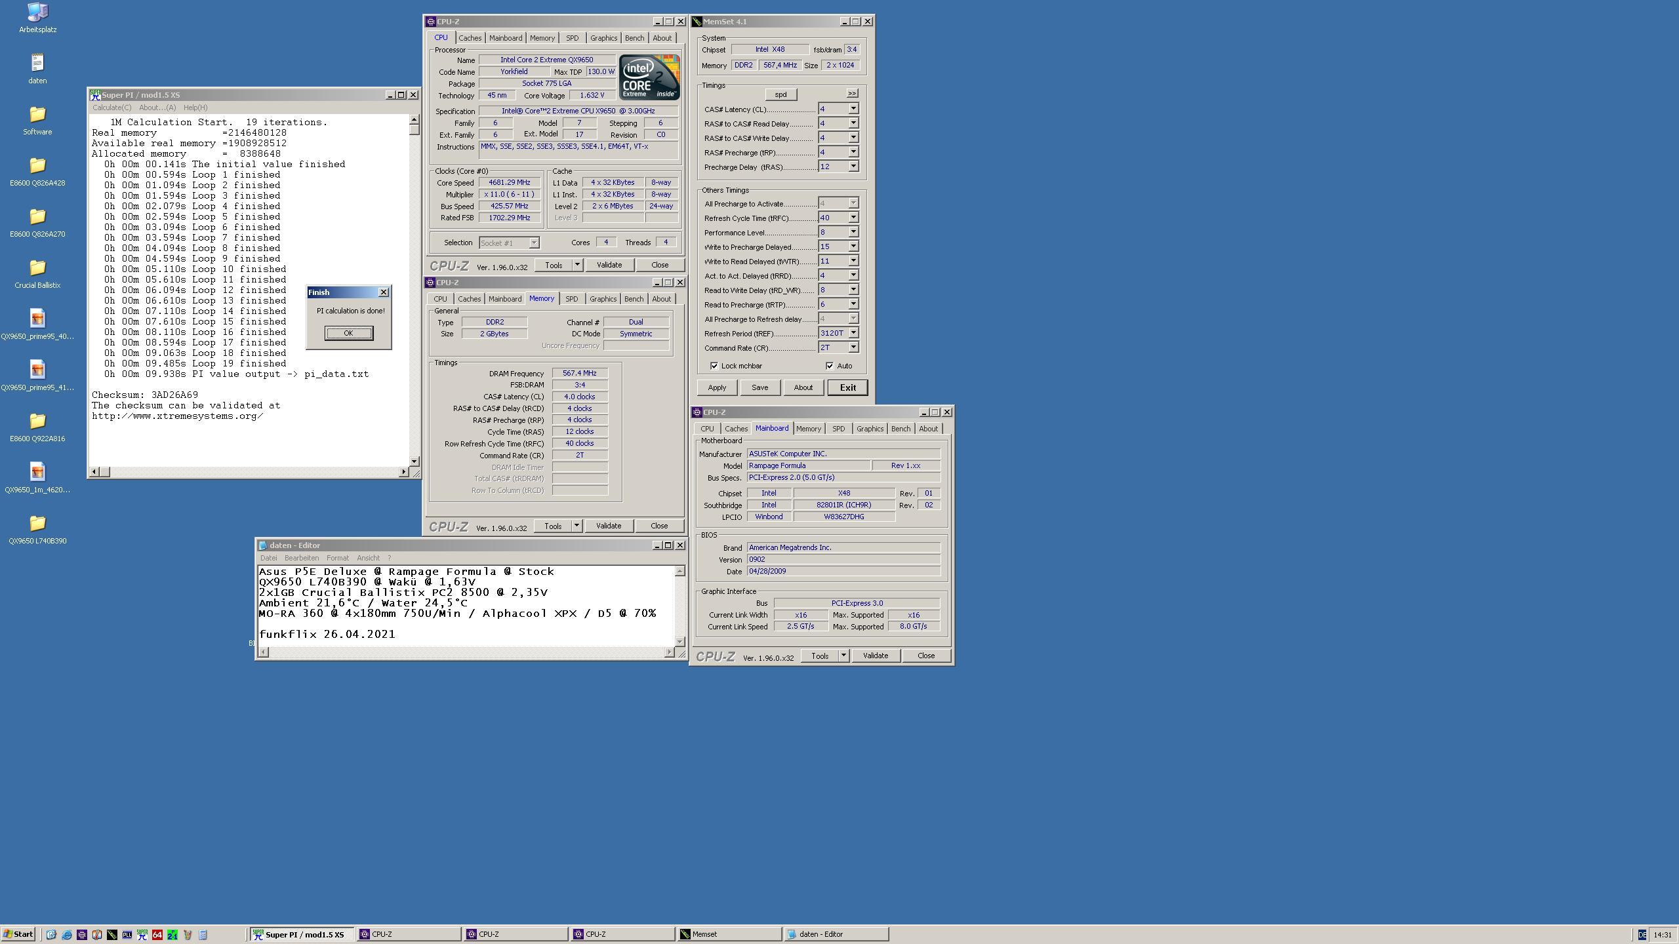Launch the paint brushes quick launch icon
The width and height of the screenshot is (1679, 944).
[x=187, y=935]
